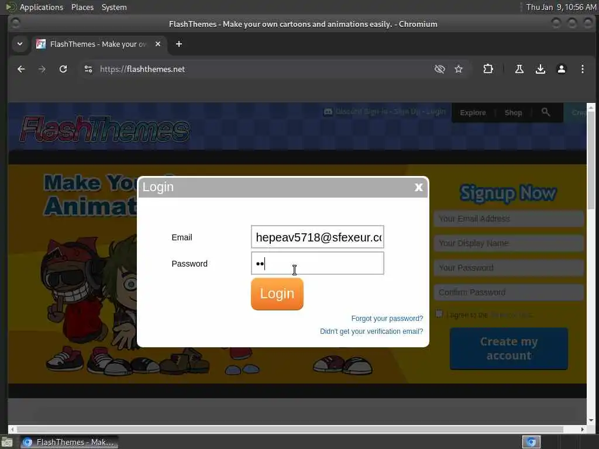The width and height of the screenshot is (599, 449).
Task: Click the horizontal scrollbar thumb
Action: coord(290,429)
